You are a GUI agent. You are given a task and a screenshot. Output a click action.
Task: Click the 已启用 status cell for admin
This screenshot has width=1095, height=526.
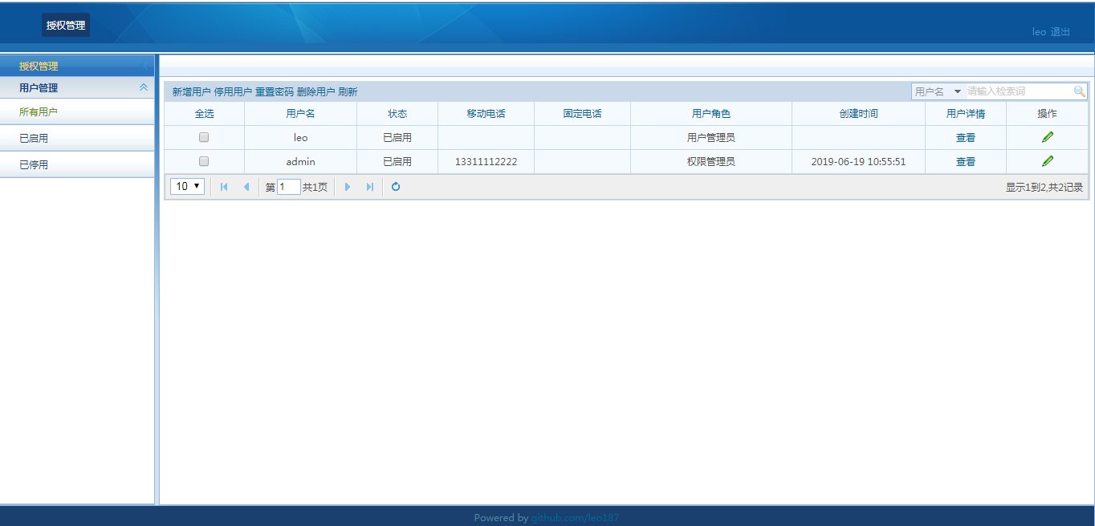(x=397, y=162)
